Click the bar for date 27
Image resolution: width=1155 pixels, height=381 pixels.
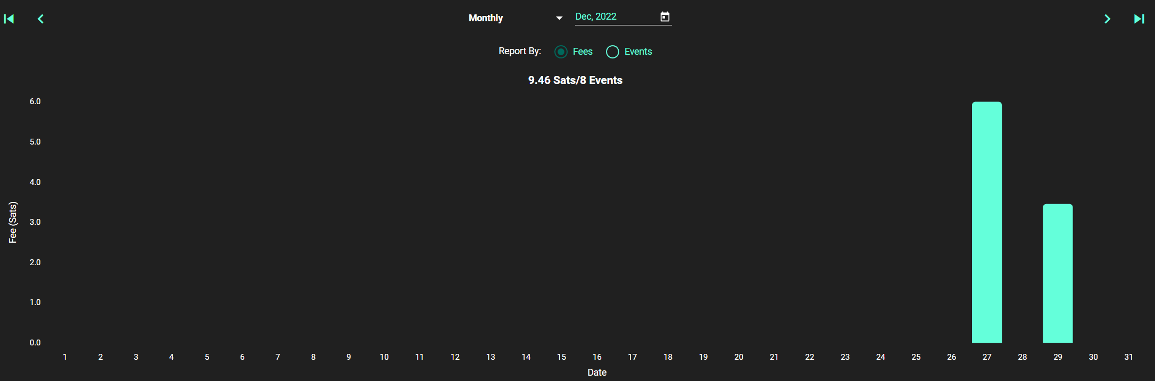(x=987, y=222)
